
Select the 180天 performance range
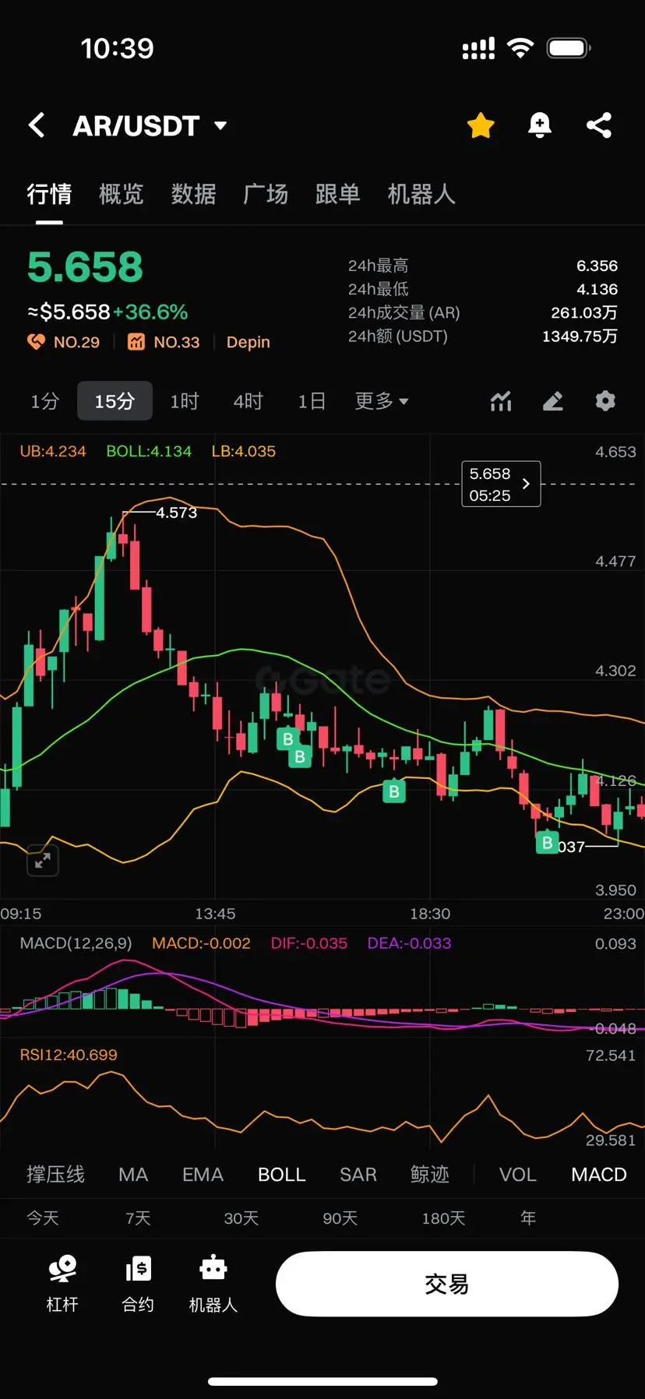(443, 1218)
